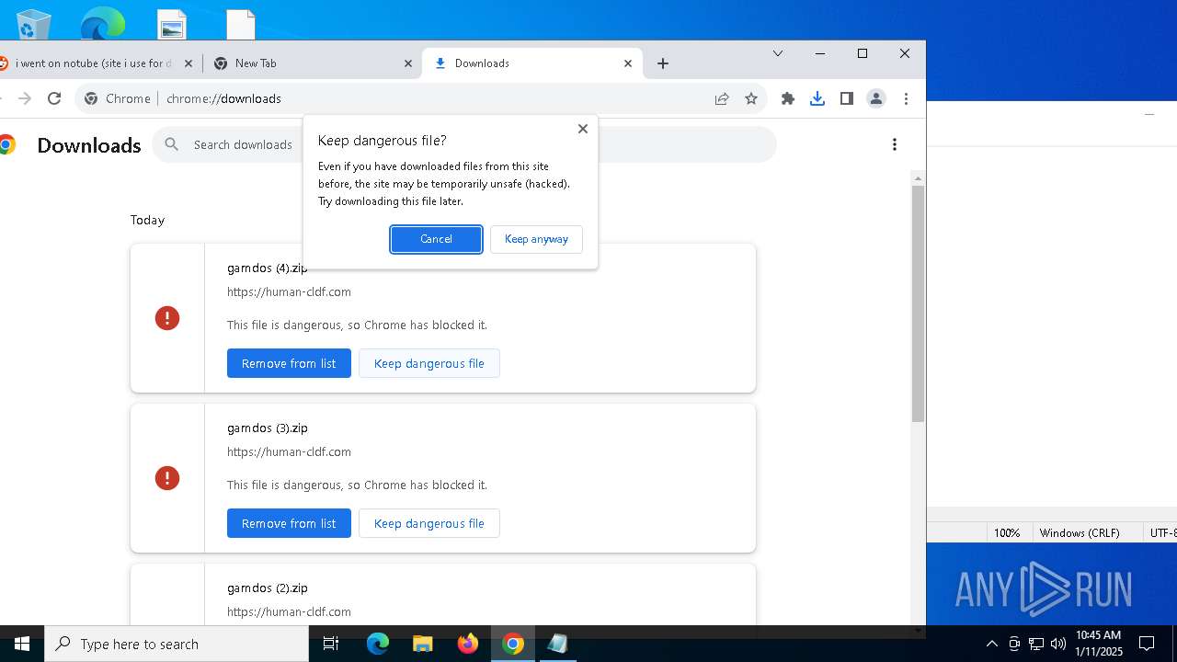Select the gamdos (2).zip file name
Image resolution: width=1177 pixels, height=662 pixels.
[268, 588]
